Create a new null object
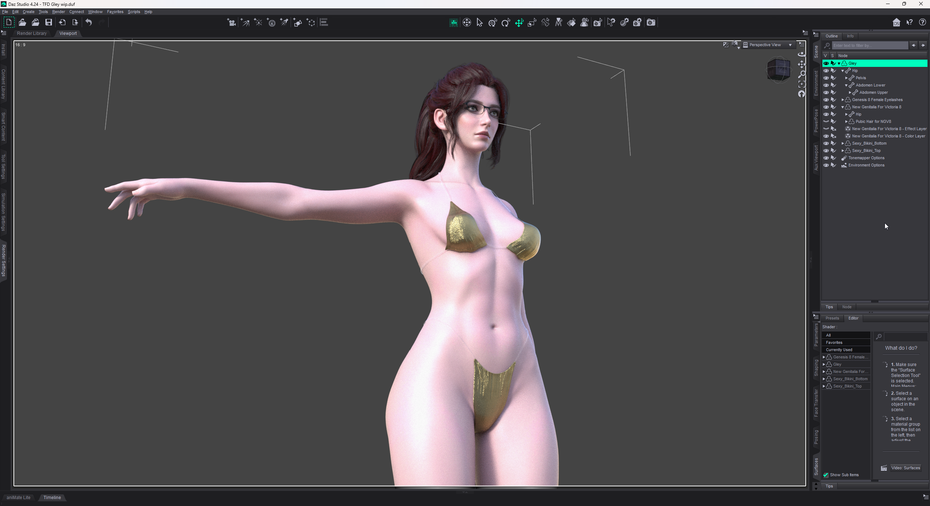Viewport: 930px width, 506px height. click(311, 23)
